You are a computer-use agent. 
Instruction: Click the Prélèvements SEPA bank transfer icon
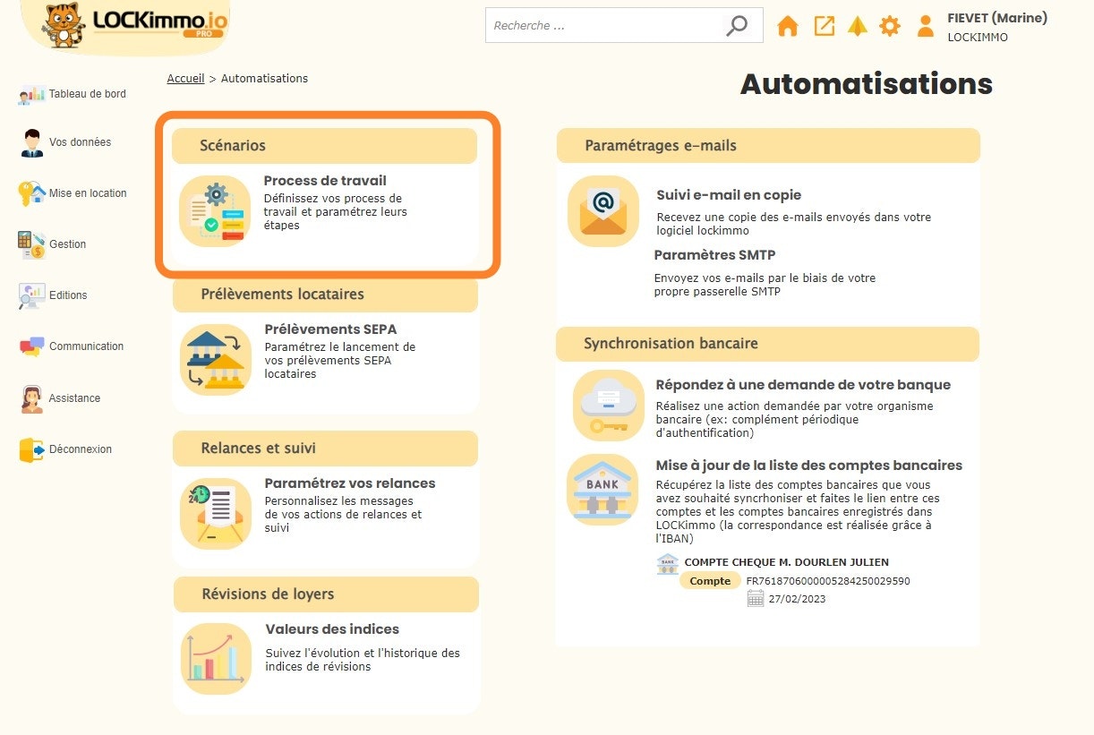point(216,360)
